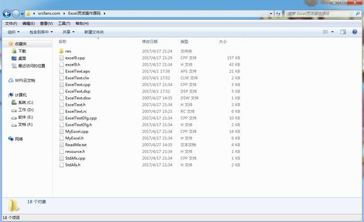
Task: Select the ExcelText.cpp file icon
Action: [61, 84]
